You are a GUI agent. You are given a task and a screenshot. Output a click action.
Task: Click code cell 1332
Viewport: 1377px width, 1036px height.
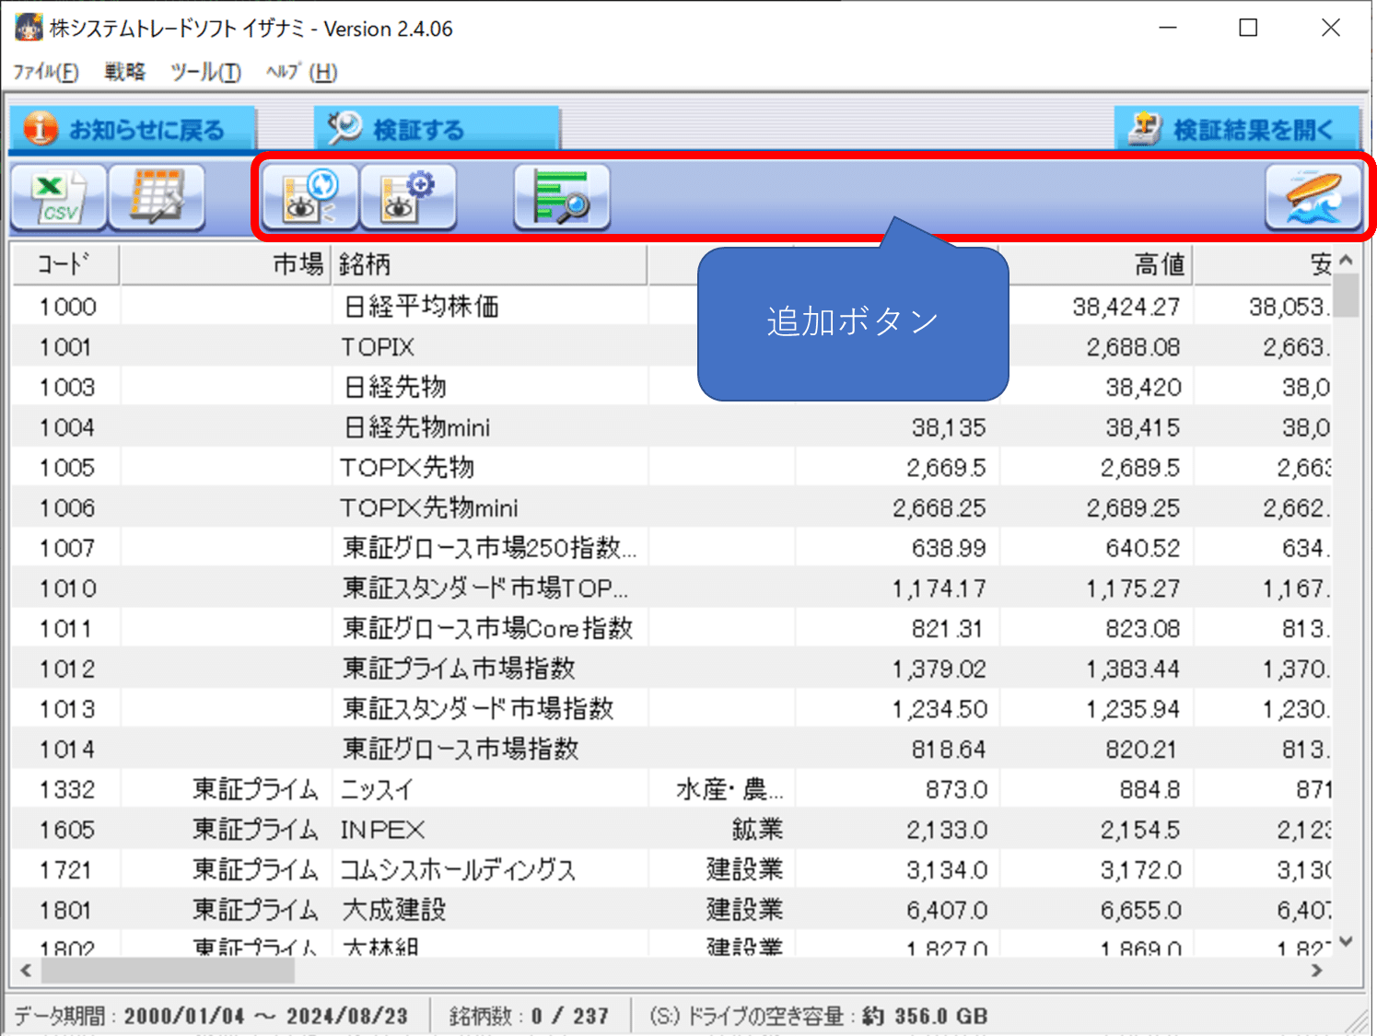(67, 789)
